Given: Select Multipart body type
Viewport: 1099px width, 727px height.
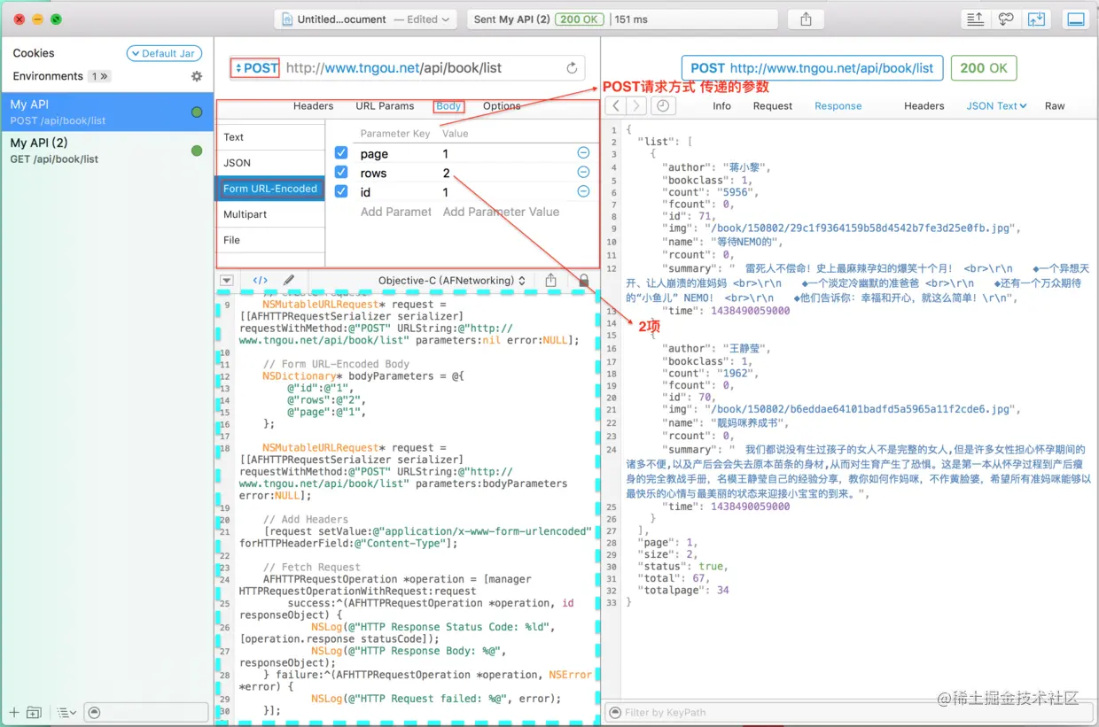Looking at the screenshot, I should tap(271, 214).
